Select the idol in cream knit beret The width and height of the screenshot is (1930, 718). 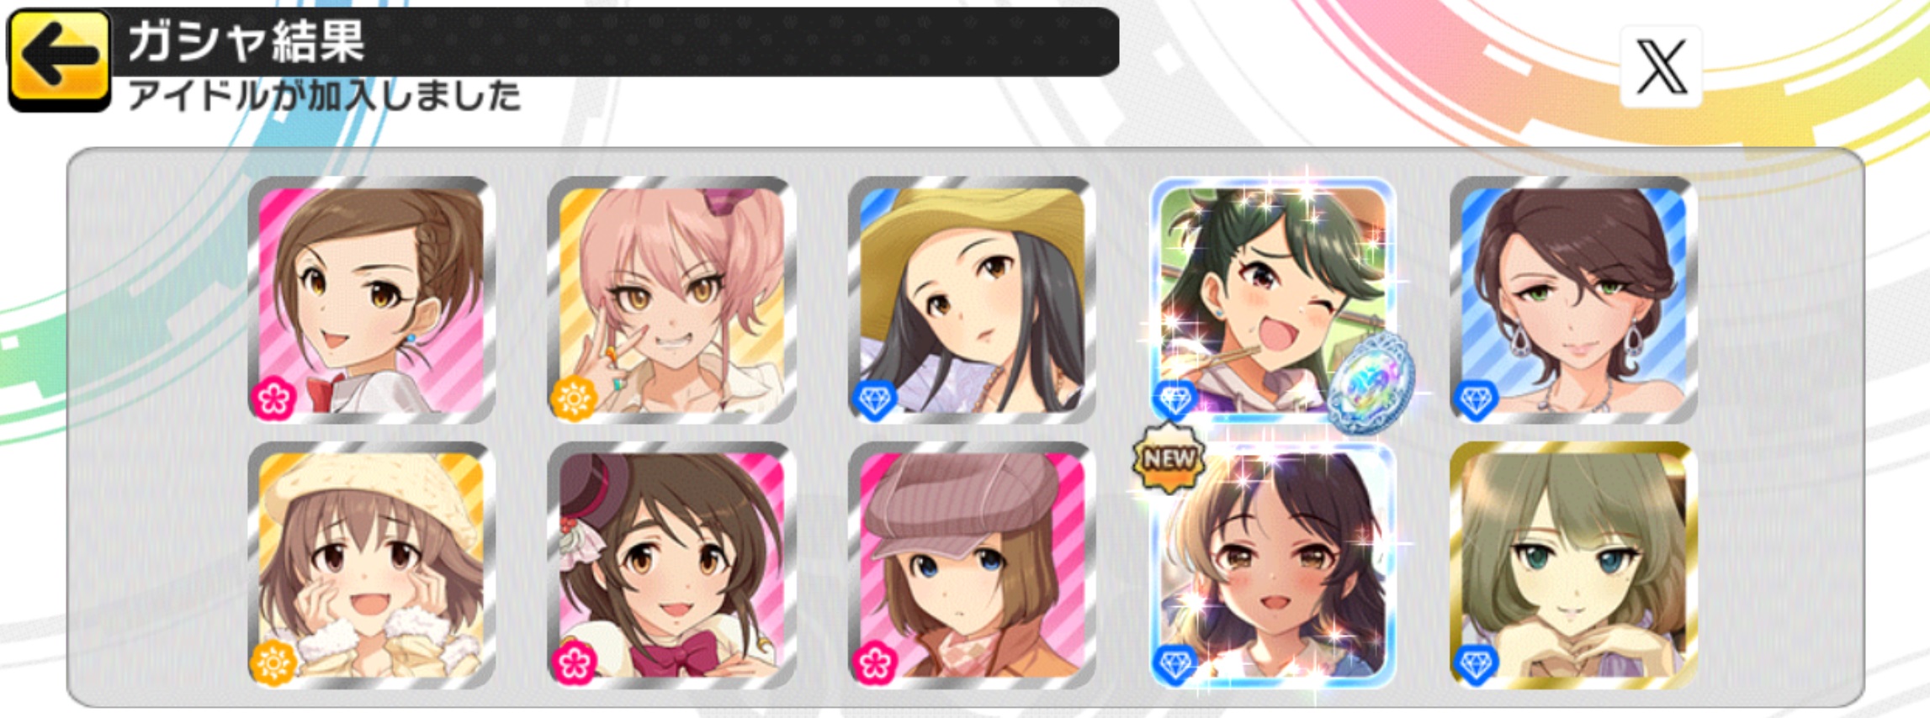pyautogui.click(x=371, y=565)
